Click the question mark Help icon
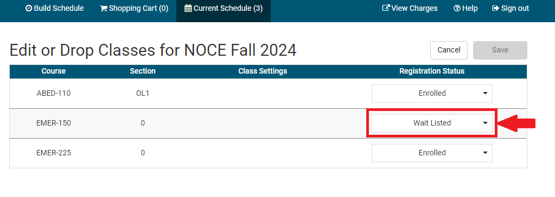The height and width of the screenshot is (197, 555). pyautogui.click(x=457, y=8)
